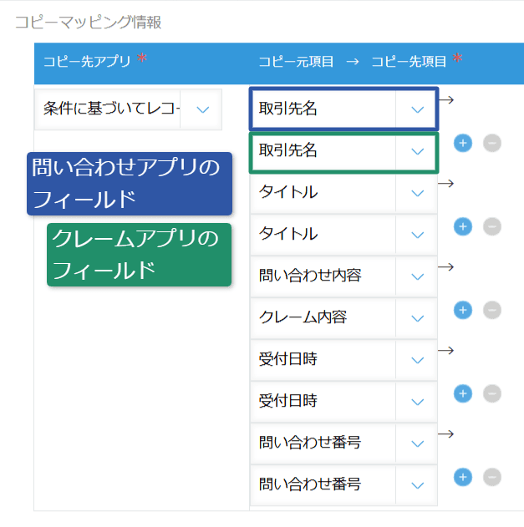Screen dimensions: 524x527
Task: Remove the クレーム内容 mapping row with minus icon
Action: point(492,310)
